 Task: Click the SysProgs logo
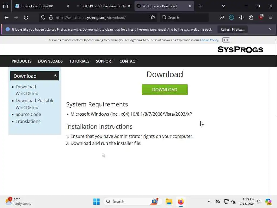(240, 50)
